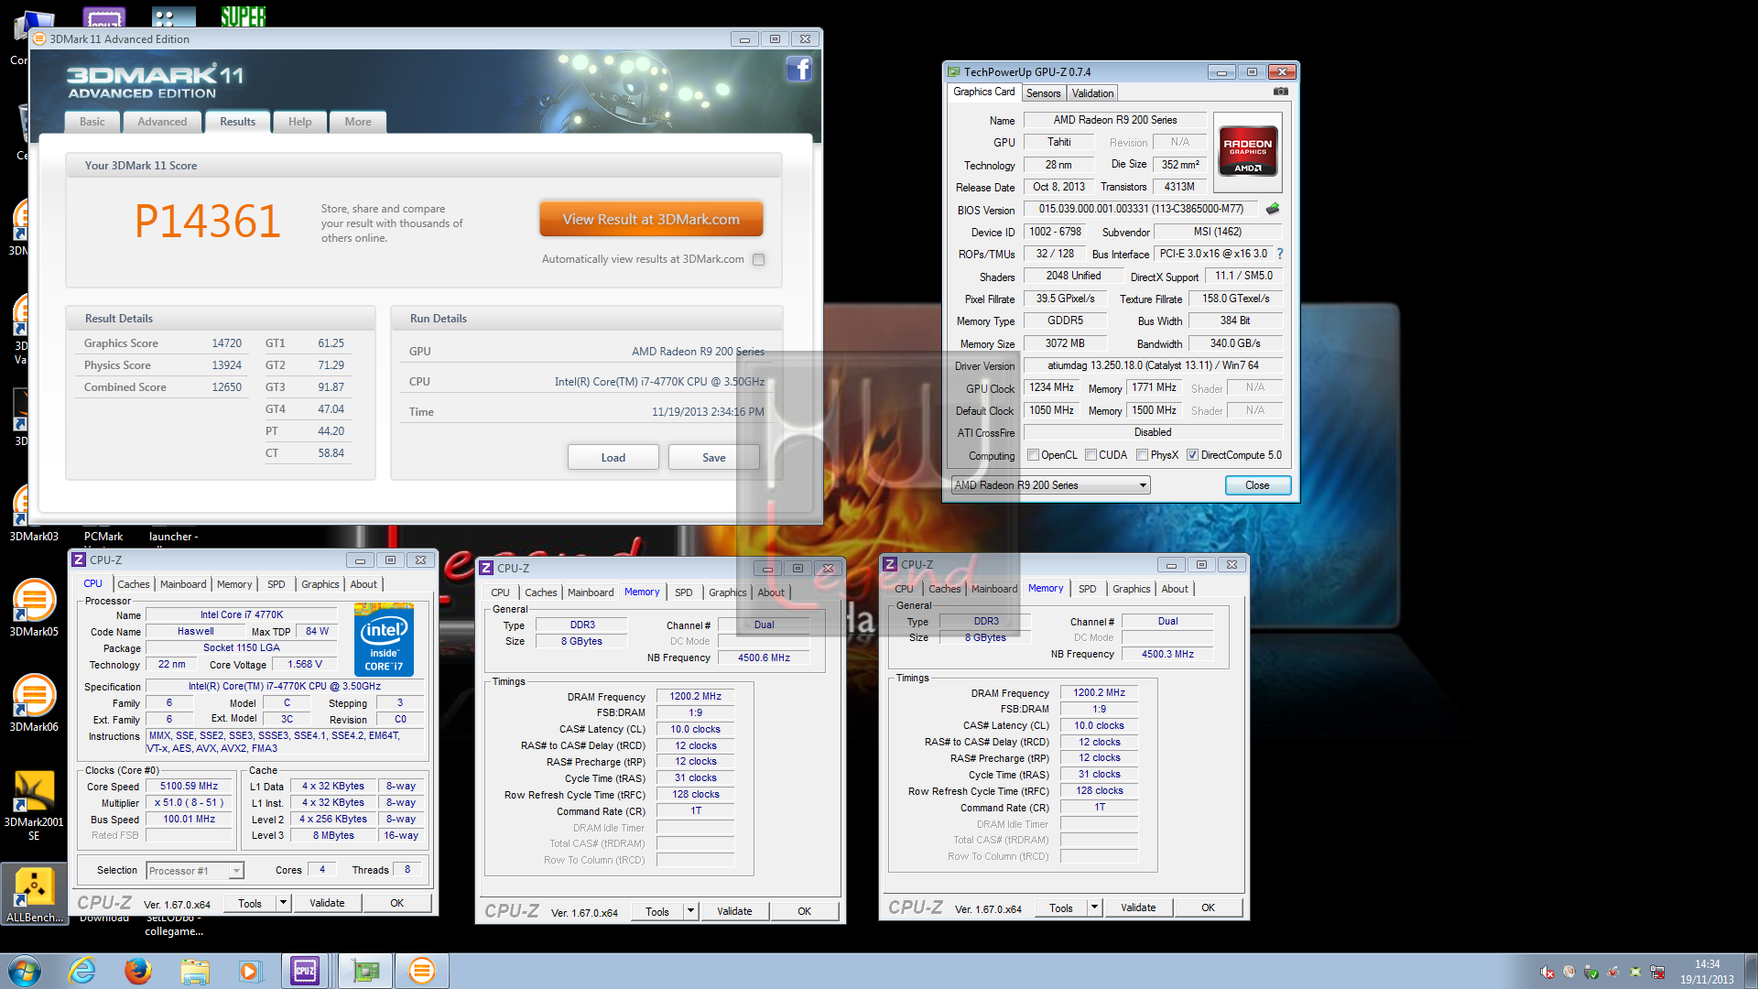
Task: Click the muted volume speaker tray icon
Action: click(1547, 972)
